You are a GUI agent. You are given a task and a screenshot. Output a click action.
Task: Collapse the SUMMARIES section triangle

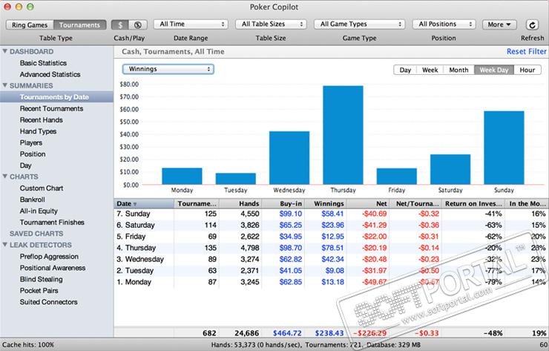pyautogui.click(x=5, y=85)
